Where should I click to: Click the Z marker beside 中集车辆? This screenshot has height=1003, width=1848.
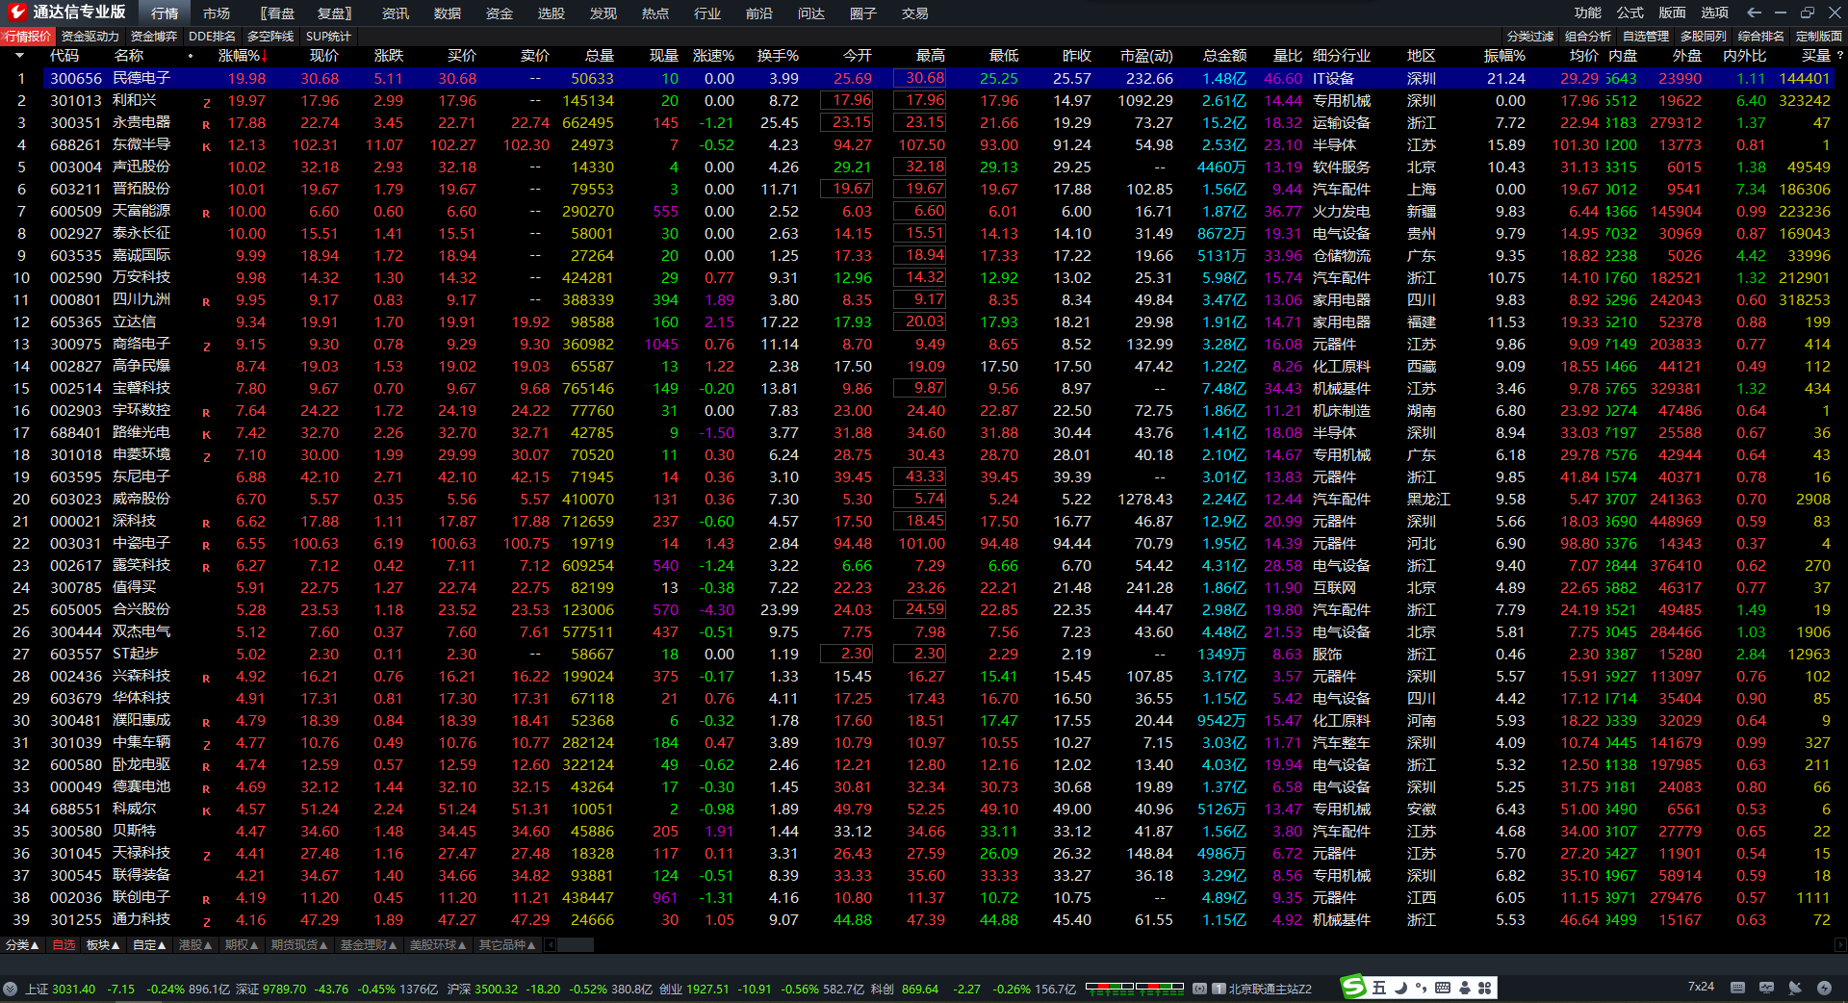point(206,744)
